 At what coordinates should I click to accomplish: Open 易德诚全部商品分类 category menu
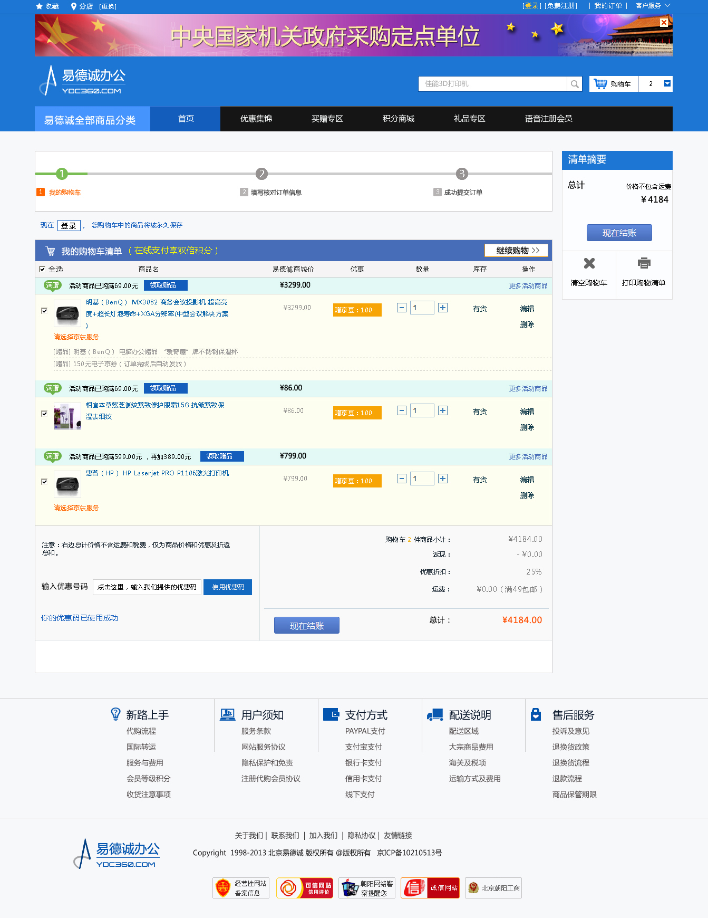(92, 119)
